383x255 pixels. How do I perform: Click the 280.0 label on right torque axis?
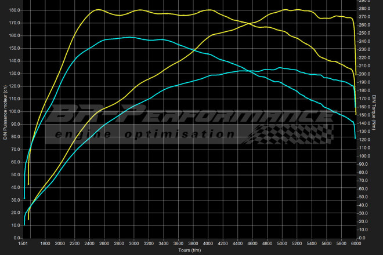(364, 9)
